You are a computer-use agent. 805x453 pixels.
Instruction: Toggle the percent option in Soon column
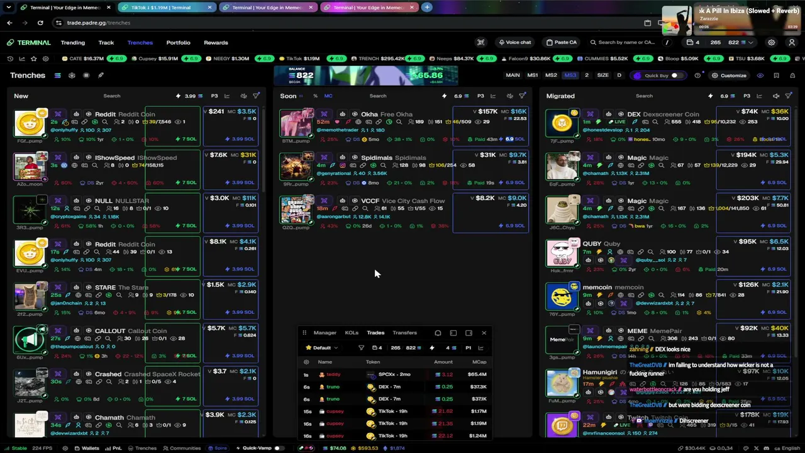pyautogui.click(x=315, y=96)
